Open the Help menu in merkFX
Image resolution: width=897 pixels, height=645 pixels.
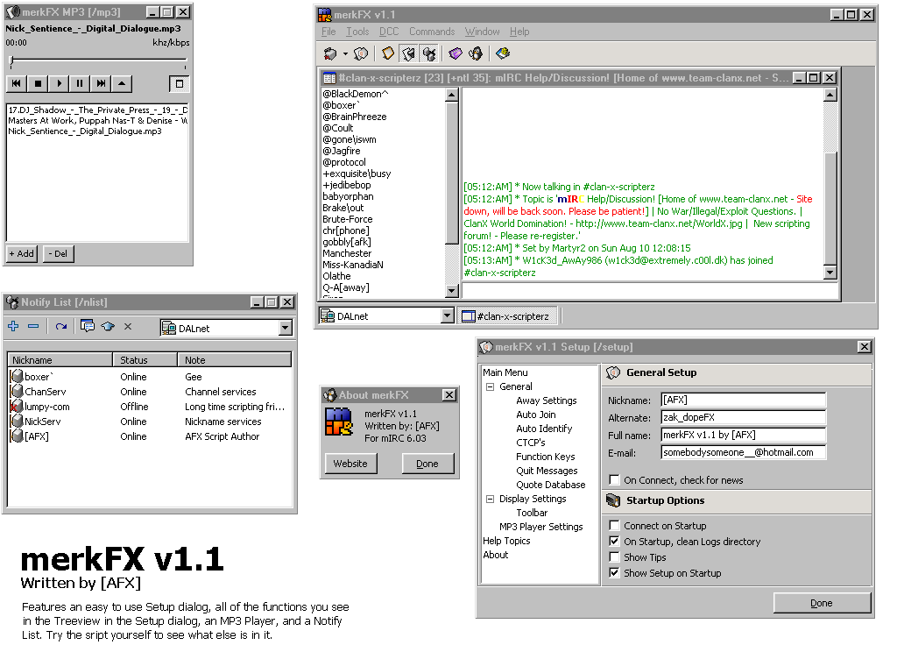click(x=519, y=32)
